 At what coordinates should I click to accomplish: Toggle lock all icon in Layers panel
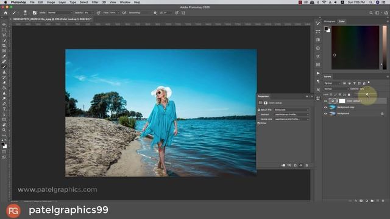(349, 95)
